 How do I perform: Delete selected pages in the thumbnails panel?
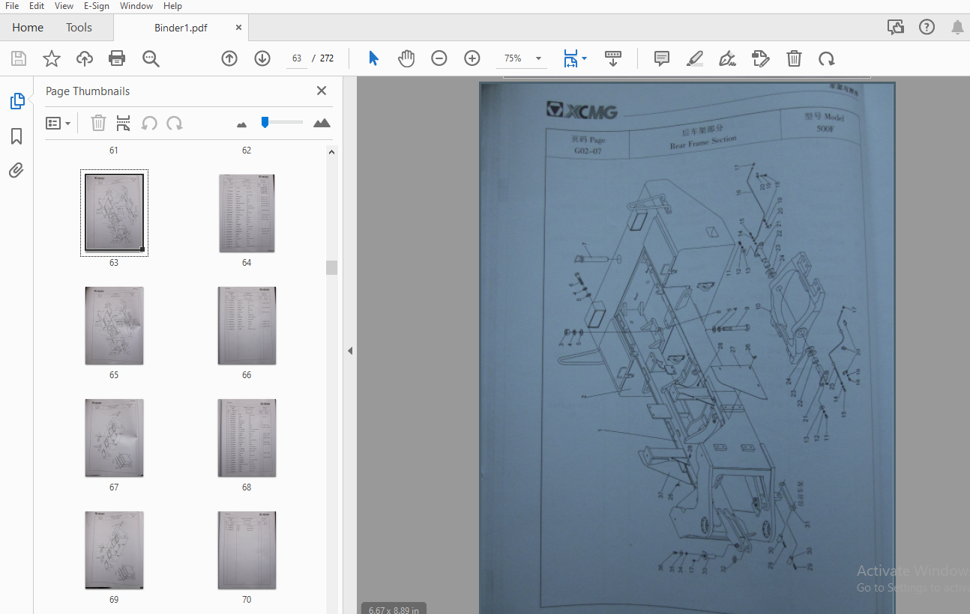coord(98,123)
